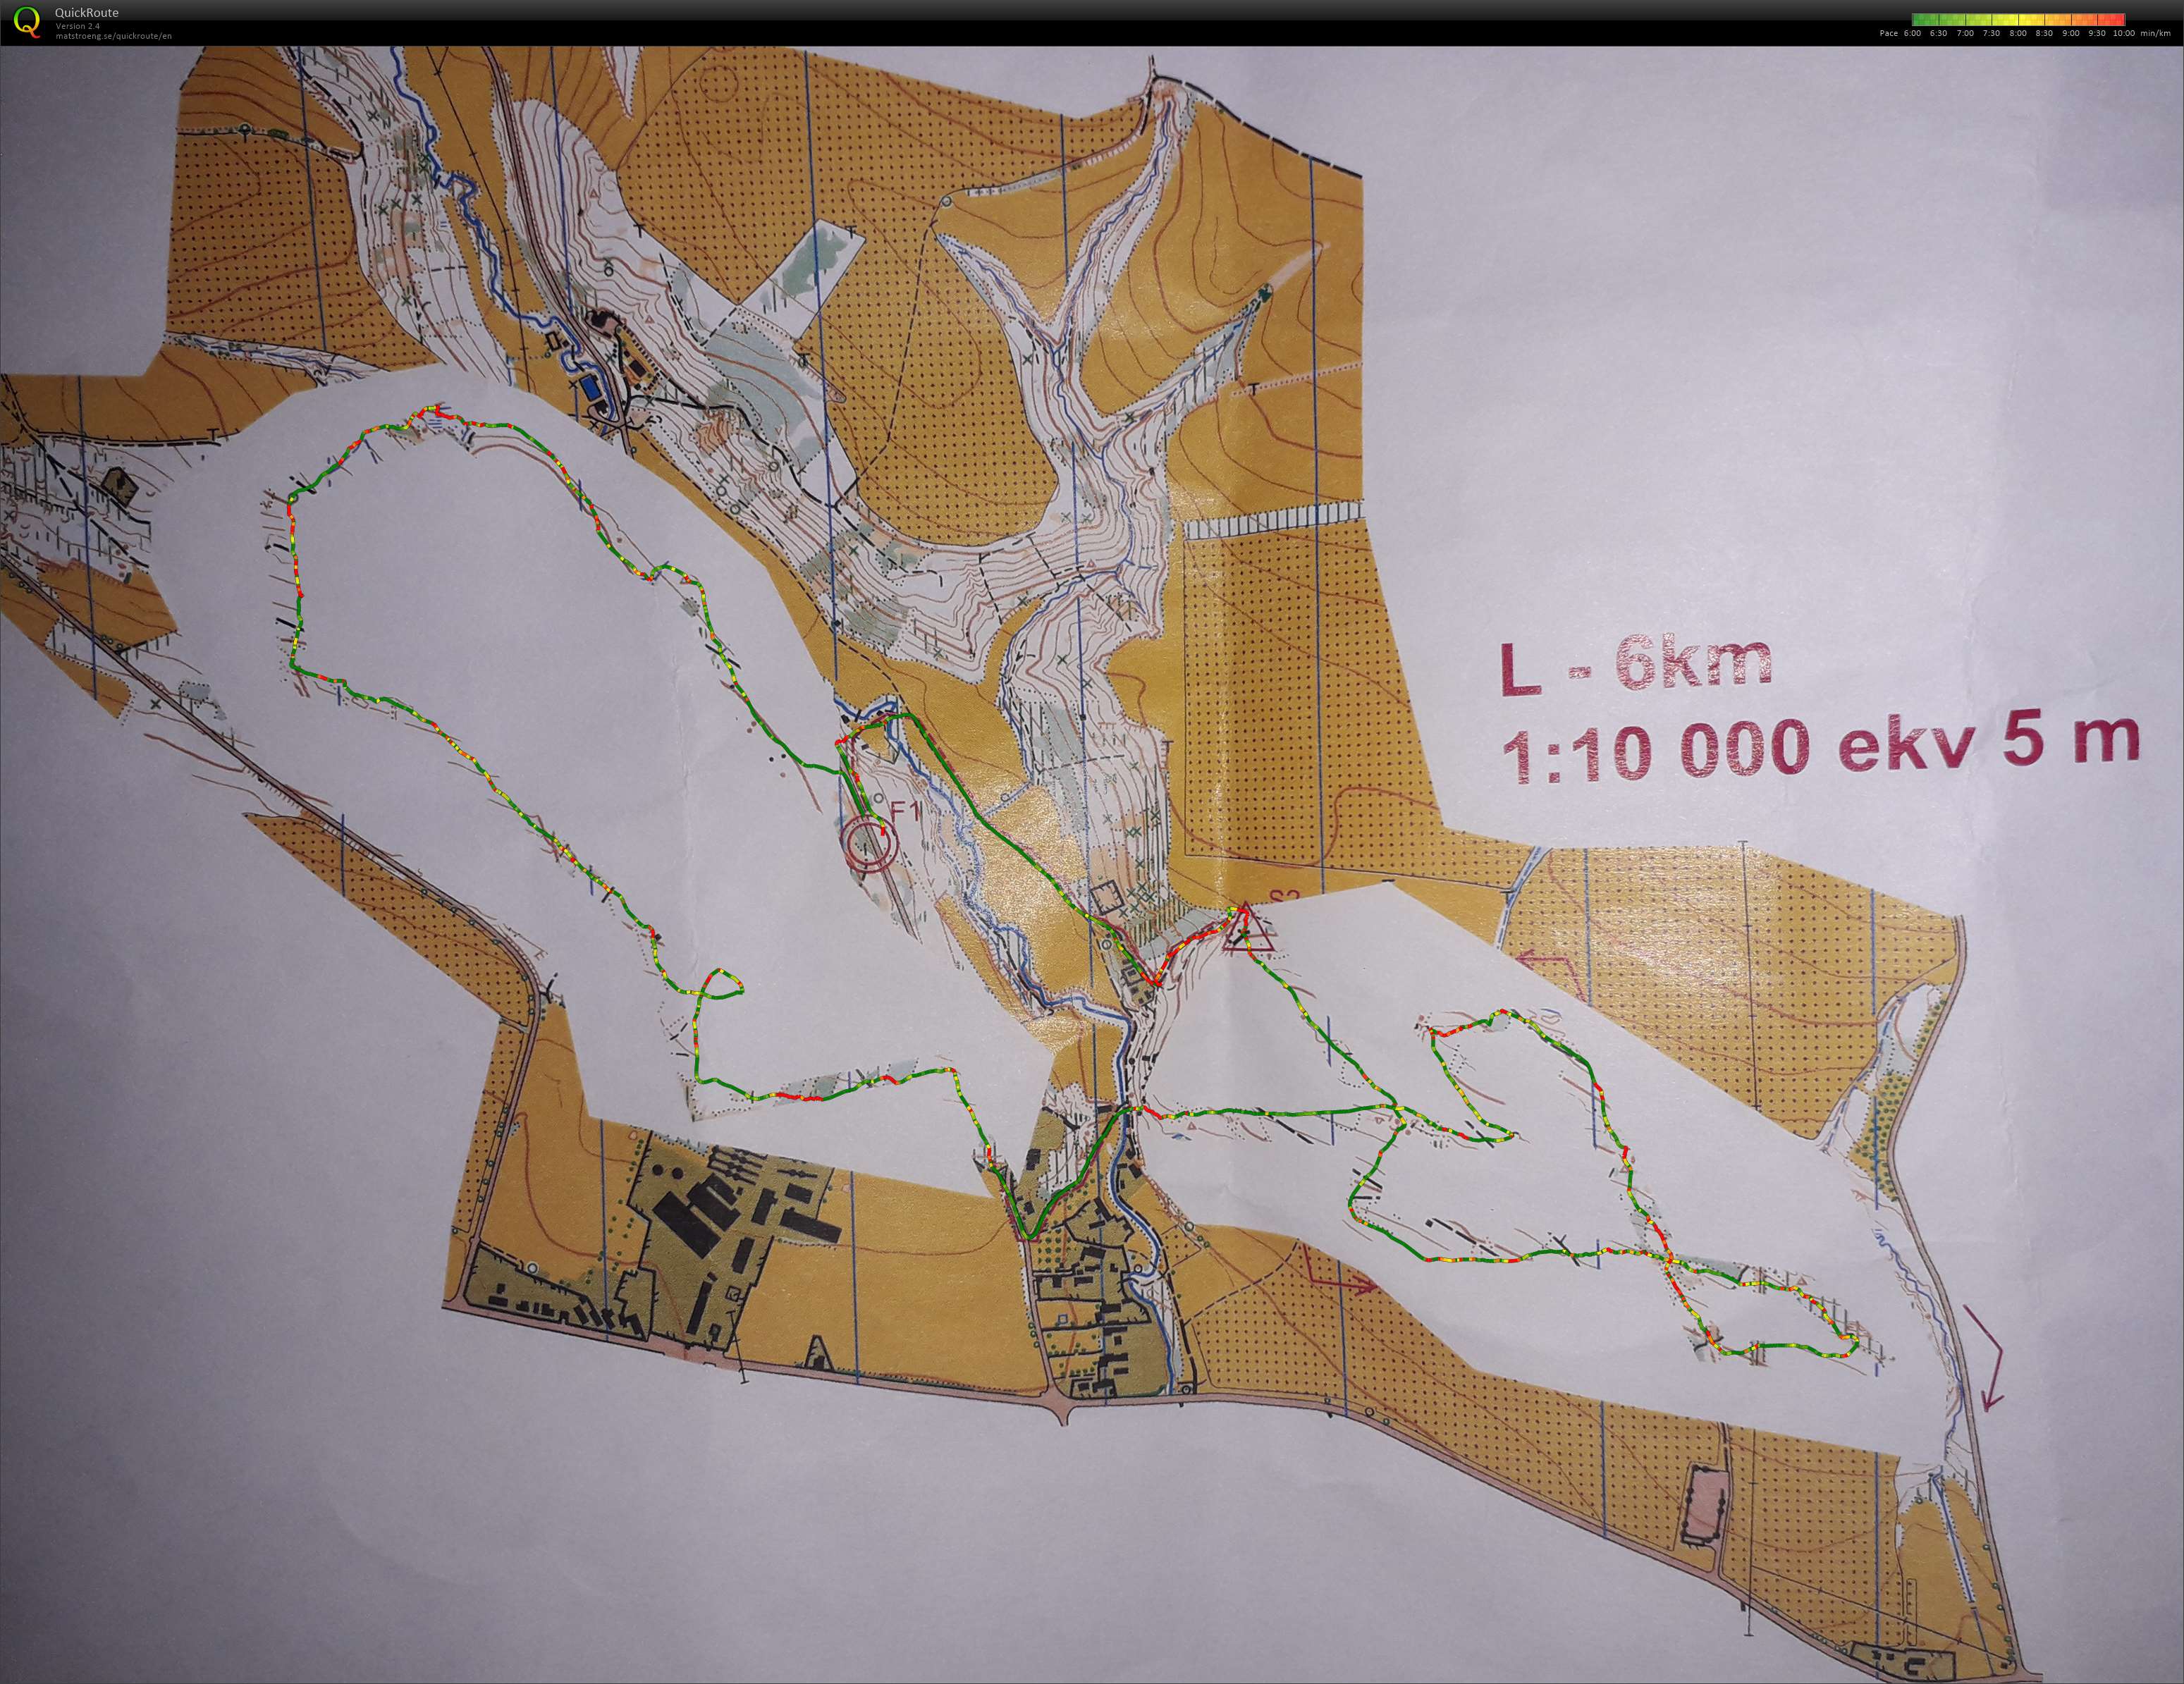The image size is (2184, 1684).
Task: Click the Pace label in the legend
Action: click(x=1889, y=33)
